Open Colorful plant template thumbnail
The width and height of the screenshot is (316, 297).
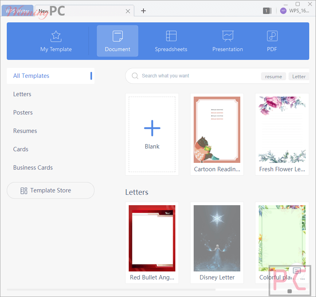click(282, 238)
